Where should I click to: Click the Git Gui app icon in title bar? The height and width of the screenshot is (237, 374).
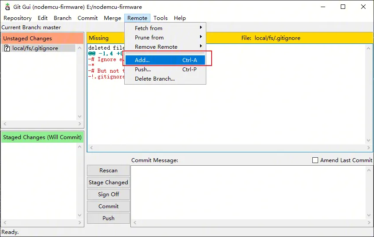click(x=7, y=7)
